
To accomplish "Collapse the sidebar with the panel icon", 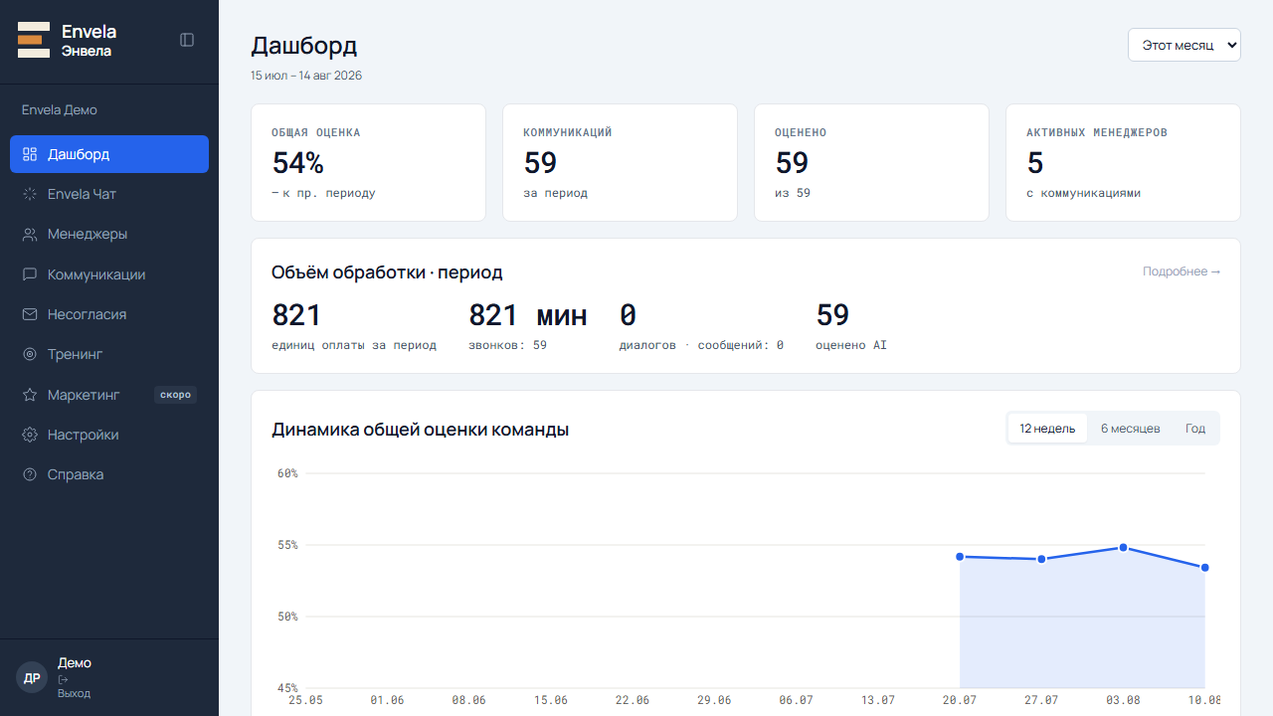I will point(187,40).
